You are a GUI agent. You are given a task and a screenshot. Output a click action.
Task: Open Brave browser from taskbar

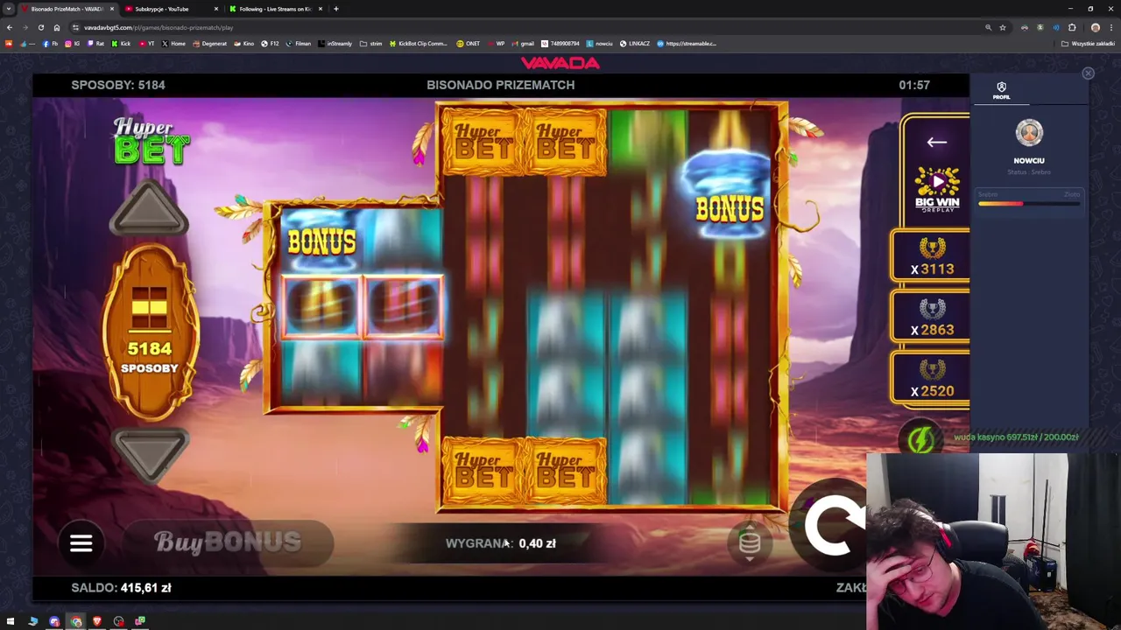(x=97, y=621)
